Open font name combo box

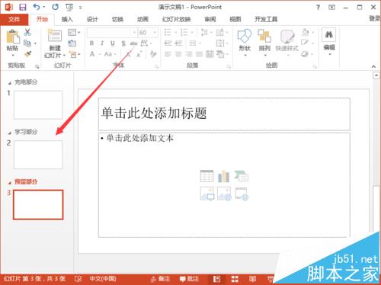(x=112, y=33)
